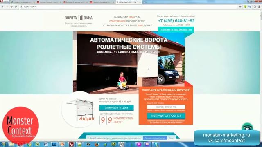262x147 pixels.
Task: Click the green download arrow icon
Action: 245,7
